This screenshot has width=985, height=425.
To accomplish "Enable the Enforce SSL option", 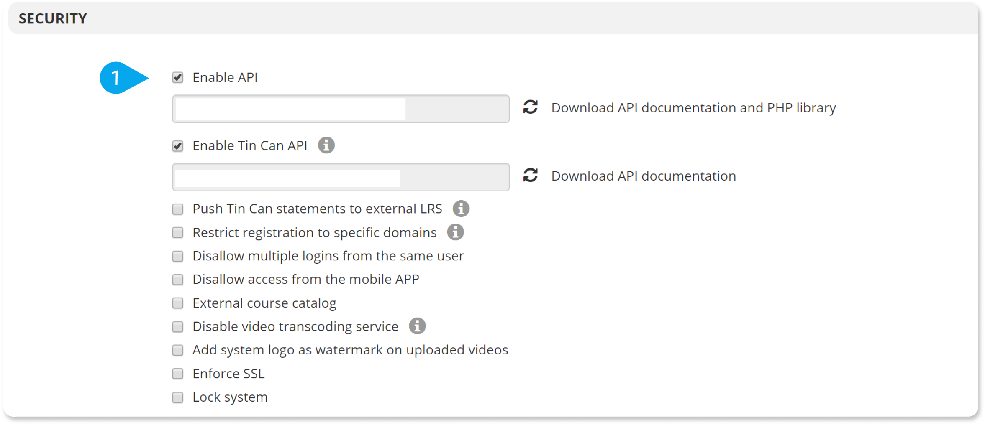I will (177, 374).
